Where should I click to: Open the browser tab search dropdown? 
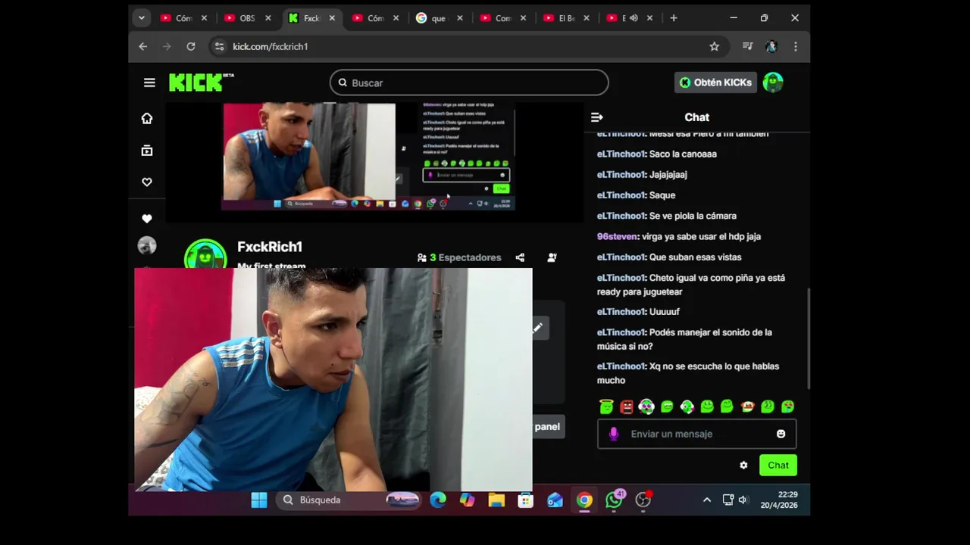coord(141,18)
